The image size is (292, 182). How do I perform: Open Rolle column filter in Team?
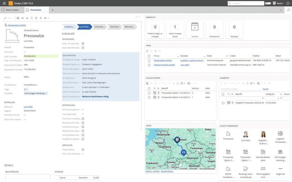click(x=227, y=56)
